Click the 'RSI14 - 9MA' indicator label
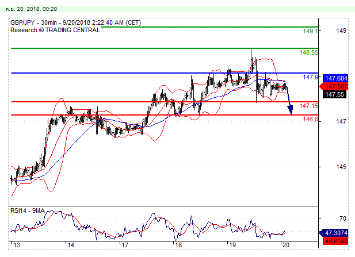This screenshot has height=257, width=355. point(28,210)
